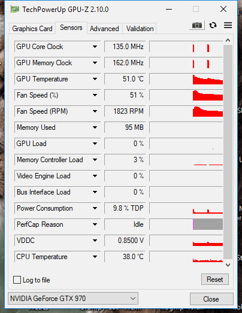Open the GPU Load dropdown
The width and height of the screenshot is (242, 313).
point(95,144)
